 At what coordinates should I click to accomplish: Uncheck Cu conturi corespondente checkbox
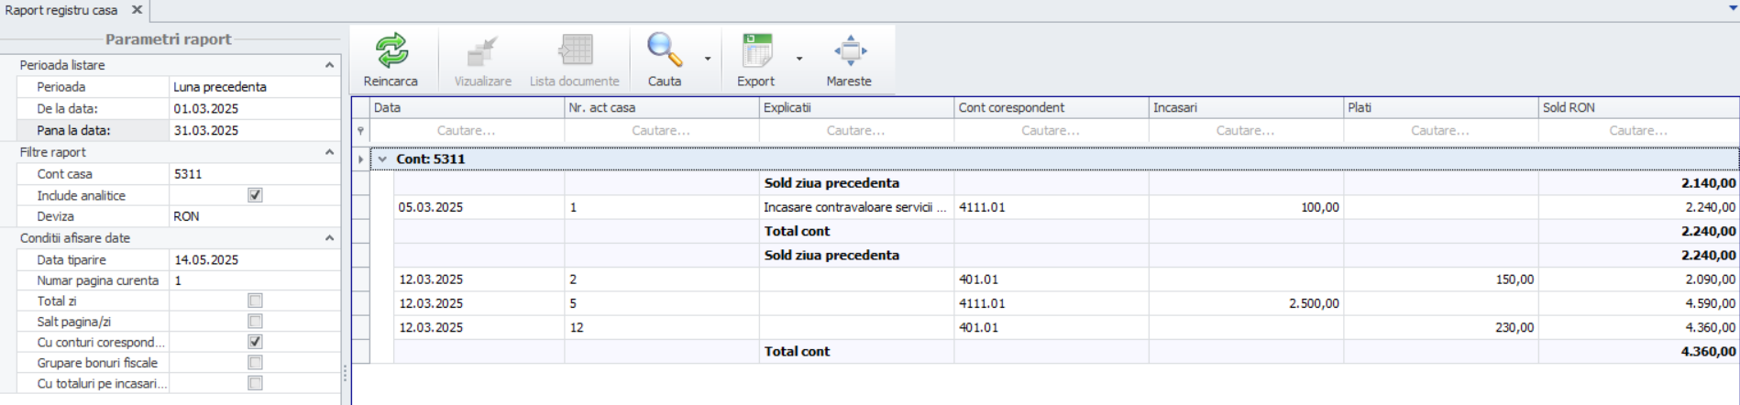pos(255,342)
